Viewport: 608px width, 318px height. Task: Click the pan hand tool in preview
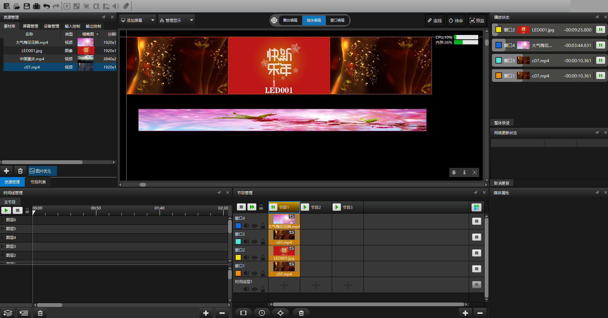pos(454,172)
